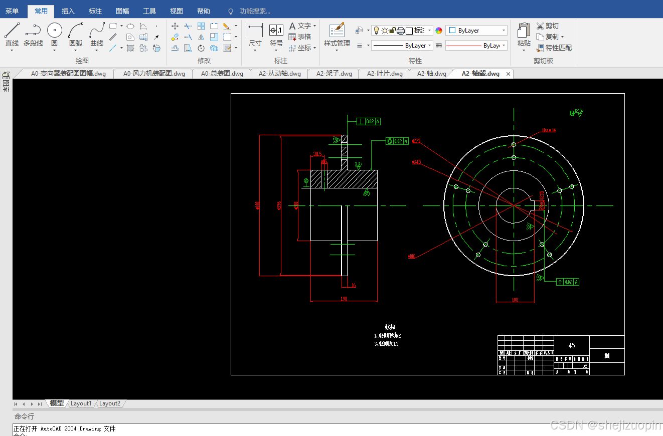Click the double parallel line tool icon
Image resolution: width=663 pixels, height=436 pixels.
113,37
